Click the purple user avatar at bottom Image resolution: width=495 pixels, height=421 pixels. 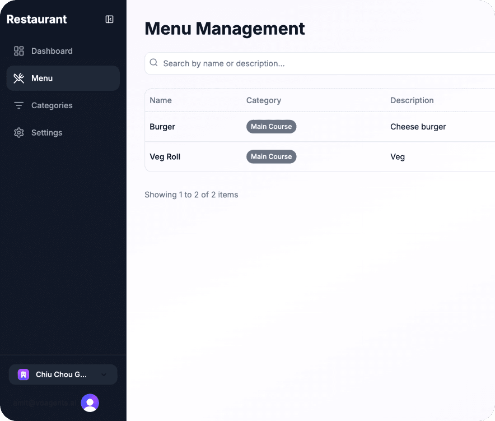pos(90,403)
